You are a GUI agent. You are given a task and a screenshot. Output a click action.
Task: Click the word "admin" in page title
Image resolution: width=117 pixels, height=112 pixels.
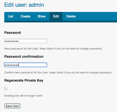pyautogui.click(x=36, y=5)
